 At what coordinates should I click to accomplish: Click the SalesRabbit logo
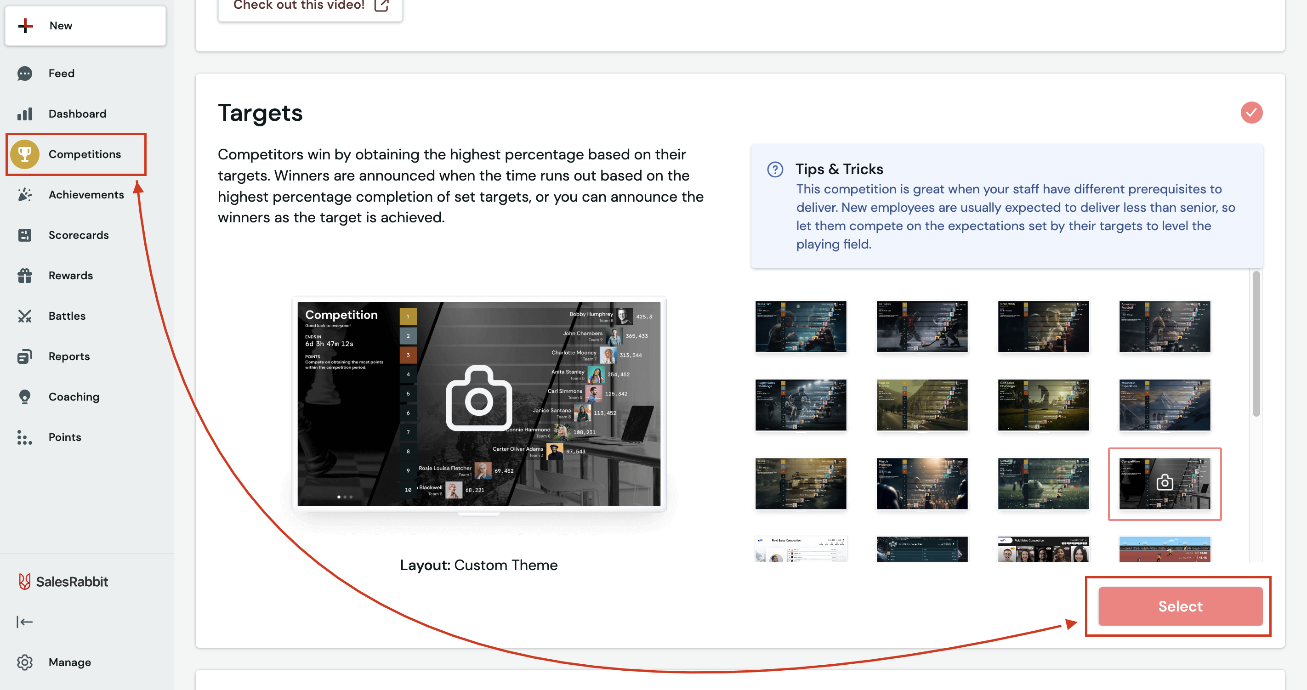click(x=63, y=582)
